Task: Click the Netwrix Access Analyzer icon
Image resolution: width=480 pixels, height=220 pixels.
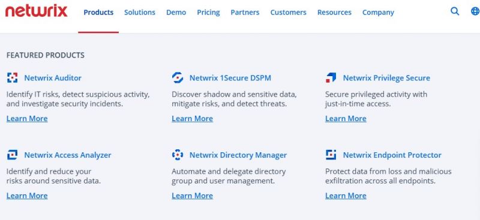Action: click(12, 155)
